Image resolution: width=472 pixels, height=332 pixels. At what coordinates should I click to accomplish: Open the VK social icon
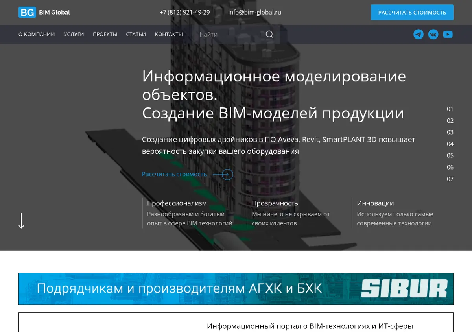[433, 34]
